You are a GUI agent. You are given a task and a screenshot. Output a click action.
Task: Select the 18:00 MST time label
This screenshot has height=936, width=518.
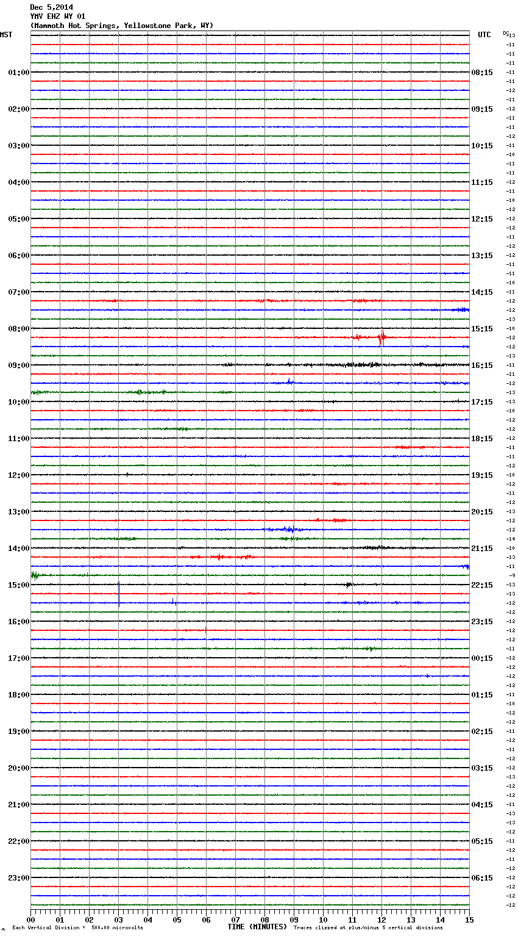(x=19, y=695)
